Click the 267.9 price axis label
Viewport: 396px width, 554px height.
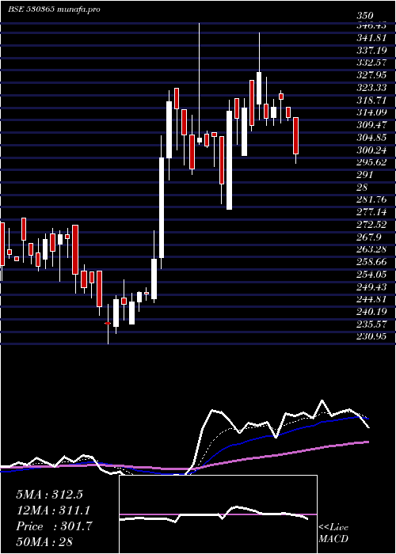[x=368, y=237]
